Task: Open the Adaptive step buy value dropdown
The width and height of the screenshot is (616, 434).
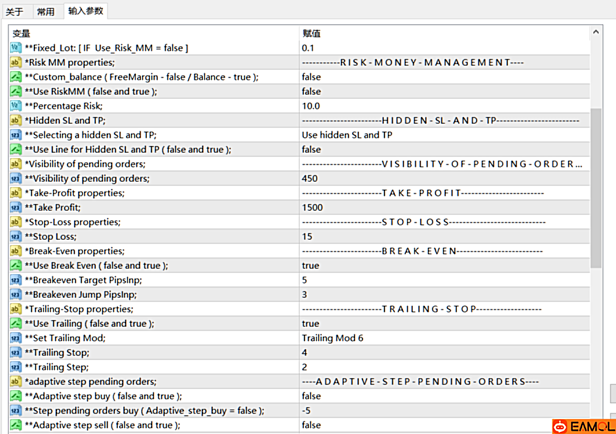Action: coord(311,396)
